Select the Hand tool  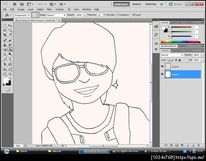click(5, 74)
